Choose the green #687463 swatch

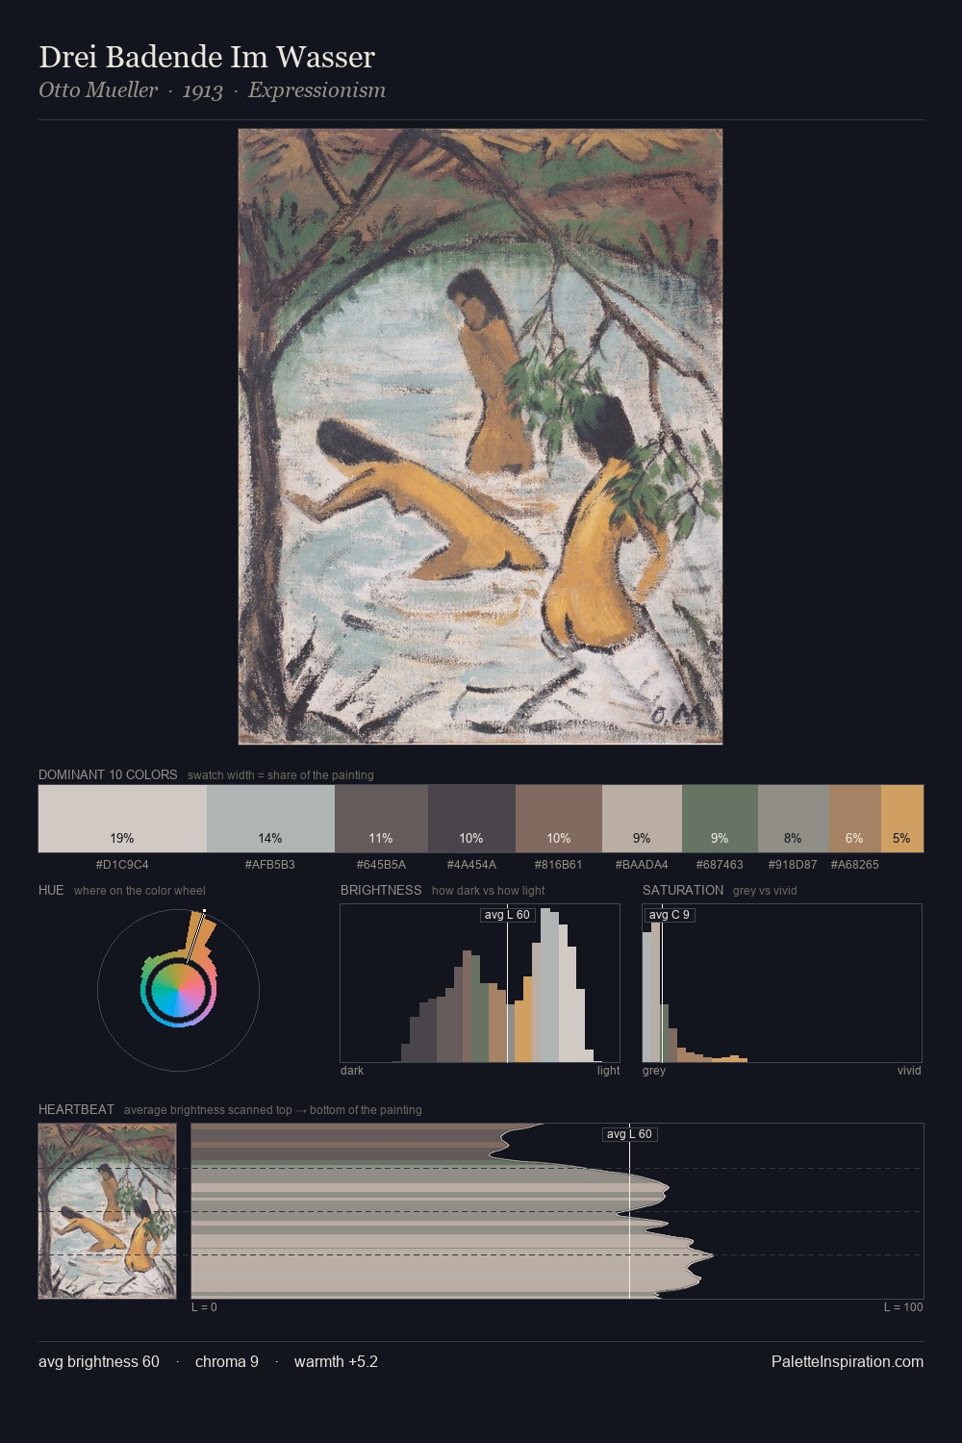(x=720, y=819)
